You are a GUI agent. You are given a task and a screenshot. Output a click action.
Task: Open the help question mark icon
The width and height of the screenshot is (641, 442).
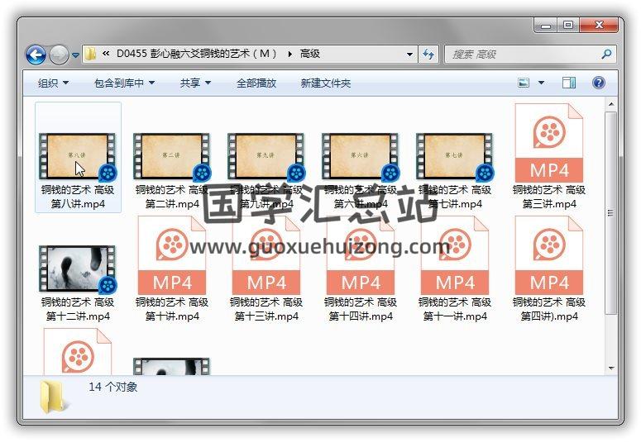(599, 83)
